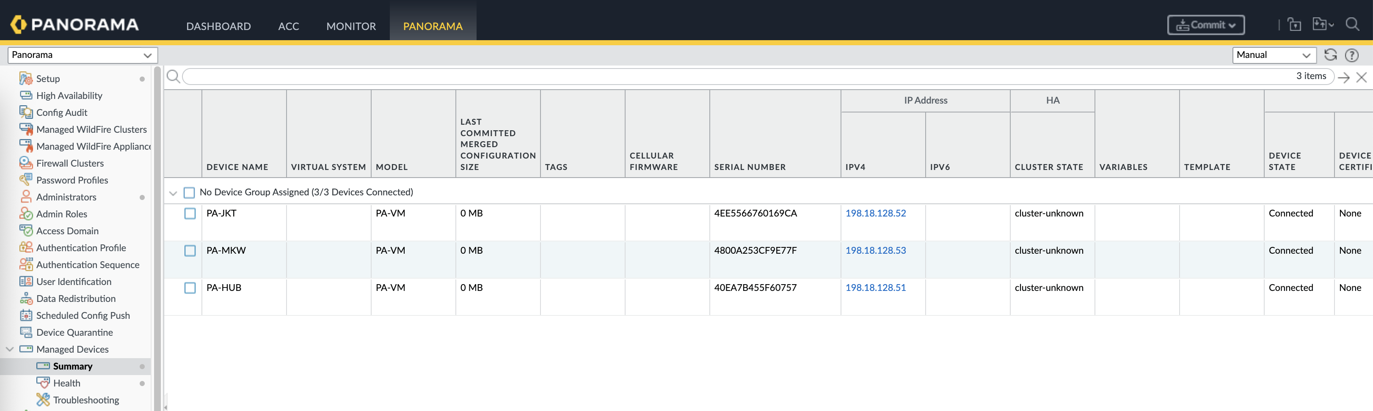Click inside the device filter search field
Image resolution: width=1373 pixels, height=411 pixels.
[736, 77]
